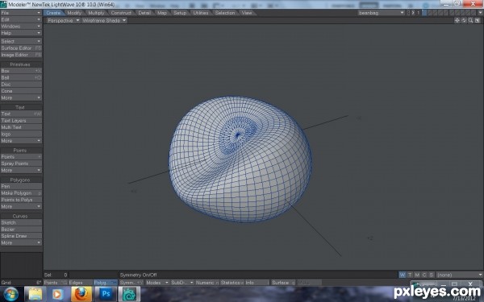The height and width of the screenshot is (302, 484).
Task: Open the Statistics panel
Action: point(232,283)
